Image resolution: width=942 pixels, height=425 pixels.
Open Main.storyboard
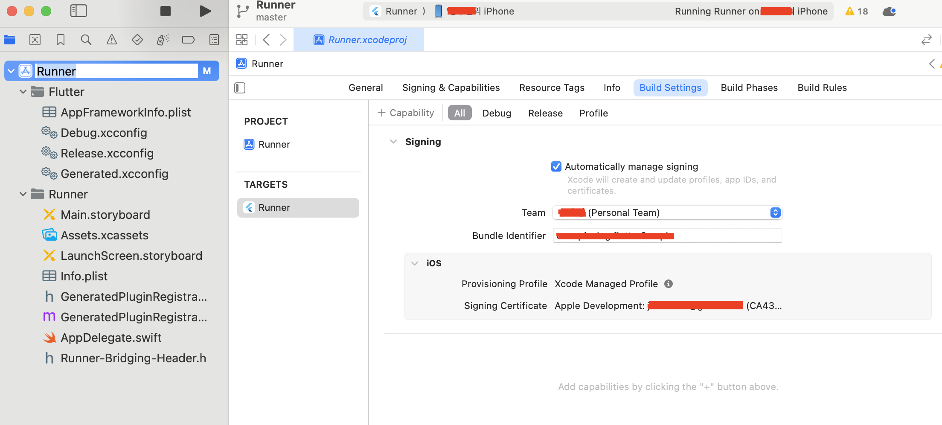point(96,215)
